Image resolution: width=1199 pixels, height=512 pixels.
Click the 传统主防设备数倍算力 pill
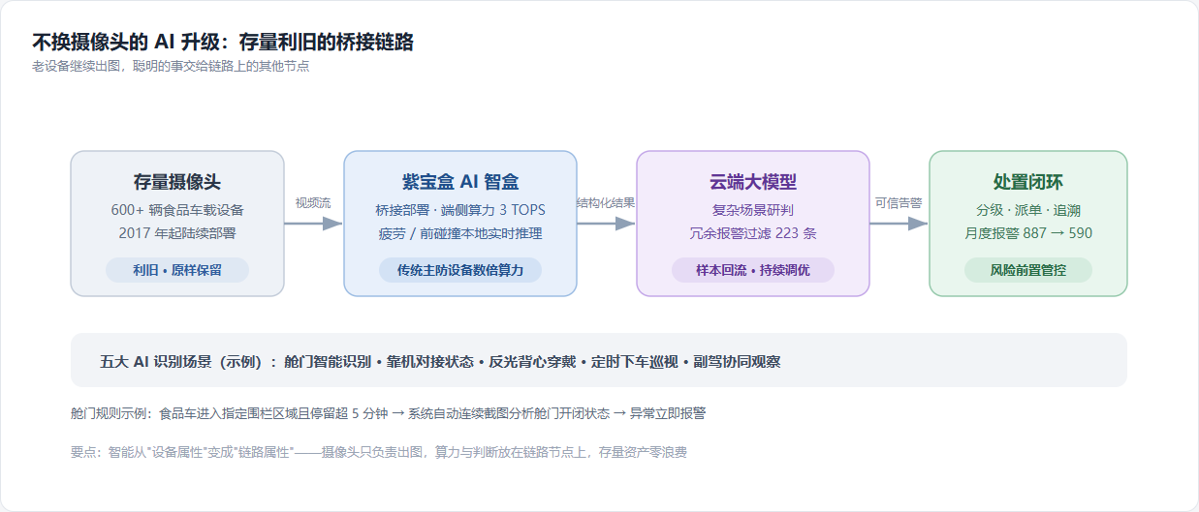(x=460, y=270)
